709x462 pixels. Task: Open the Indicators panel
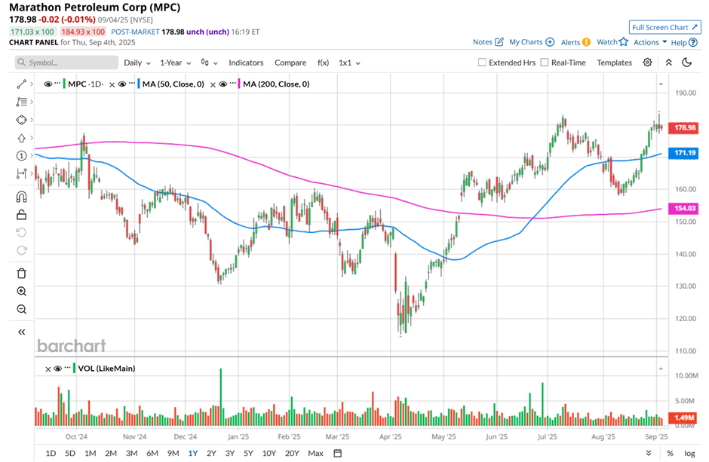pyautogui.click(x=246, y=63)
